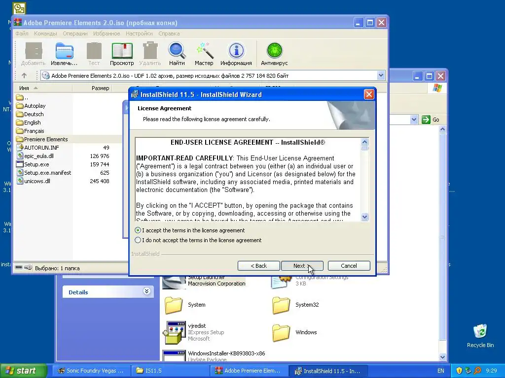The width and height of the screenshot is (505, 378).
Task: Open the Операции menu
Action: pyautogui.click(x=75, y=33)
